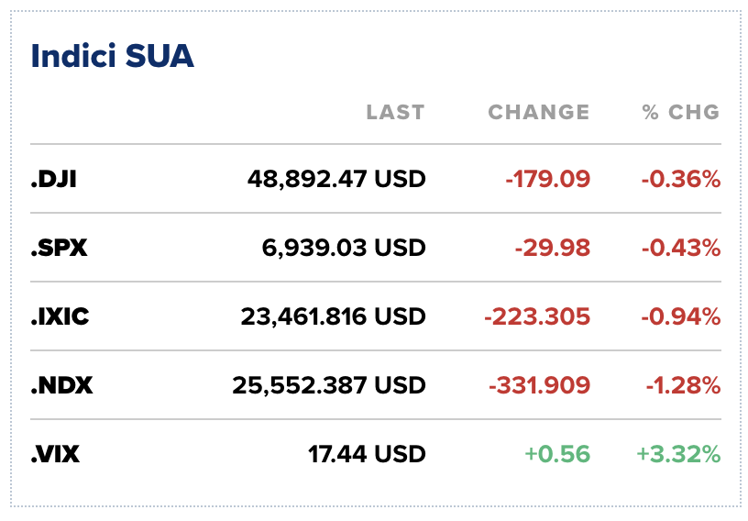Click the 48,892.47 USD last price
The image size is (748, 521).
pos(336,179)
